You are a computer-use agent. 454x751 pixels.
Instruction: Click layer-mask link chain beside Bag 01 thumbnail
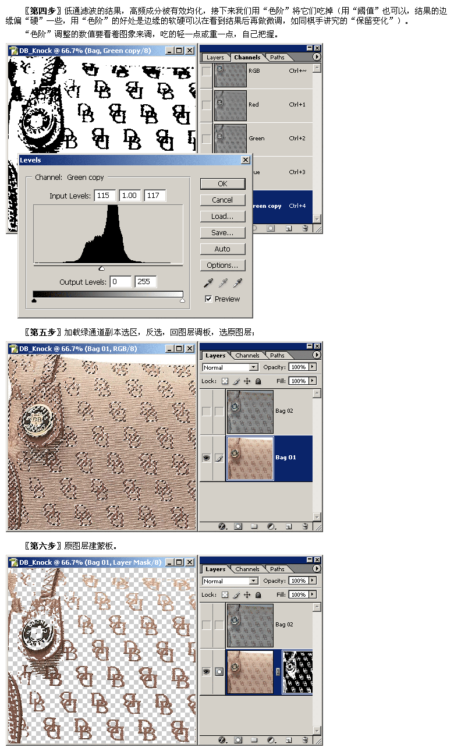pyautogui.click(x=278, y=671)
